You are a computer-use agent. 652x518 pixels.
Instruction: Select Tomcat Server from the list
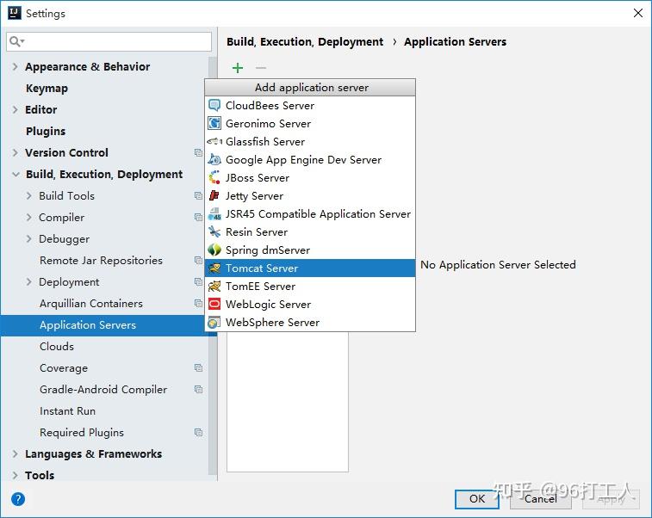tap(262, 268)
